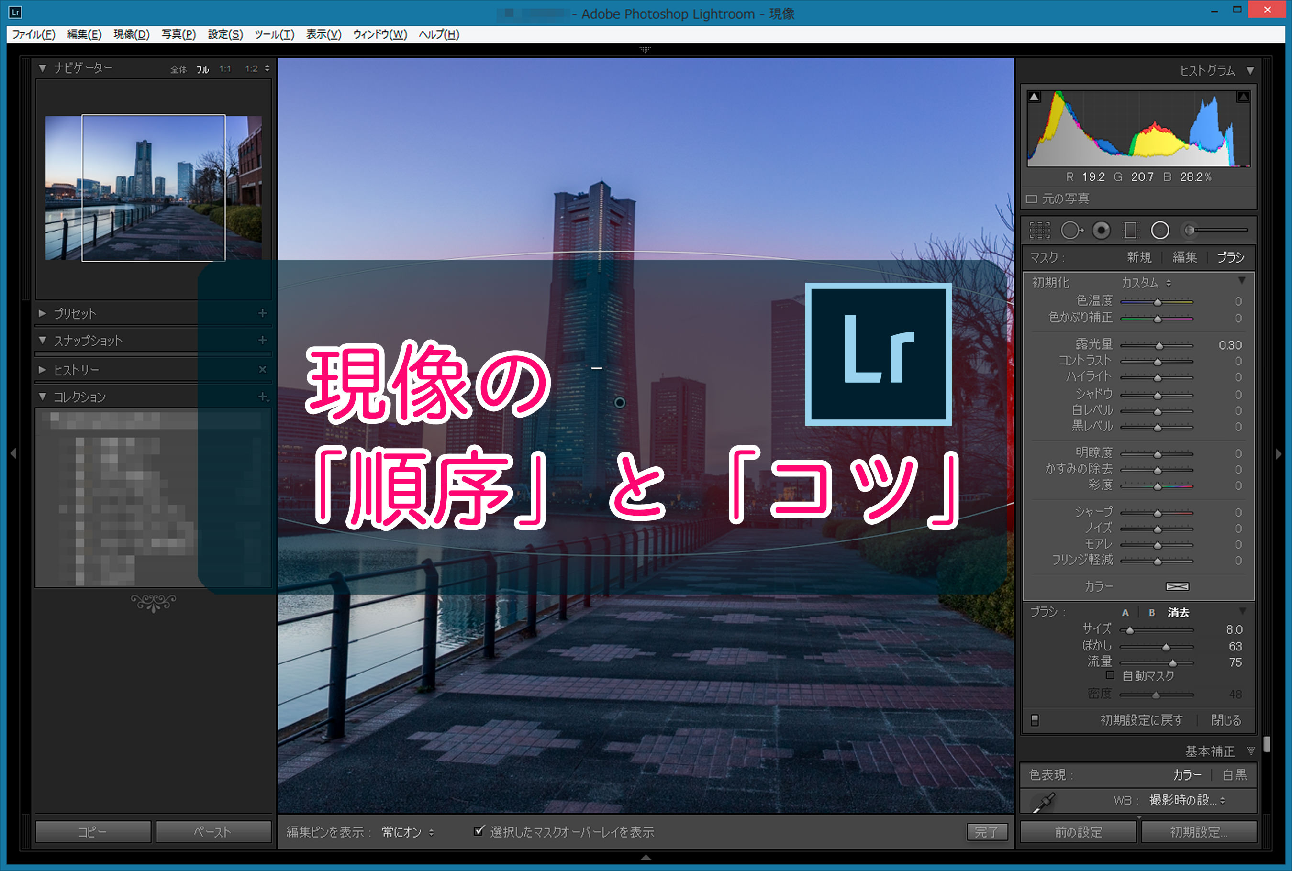
Task: Click 閉じる in mask panel
Action: pos(1226,720)
